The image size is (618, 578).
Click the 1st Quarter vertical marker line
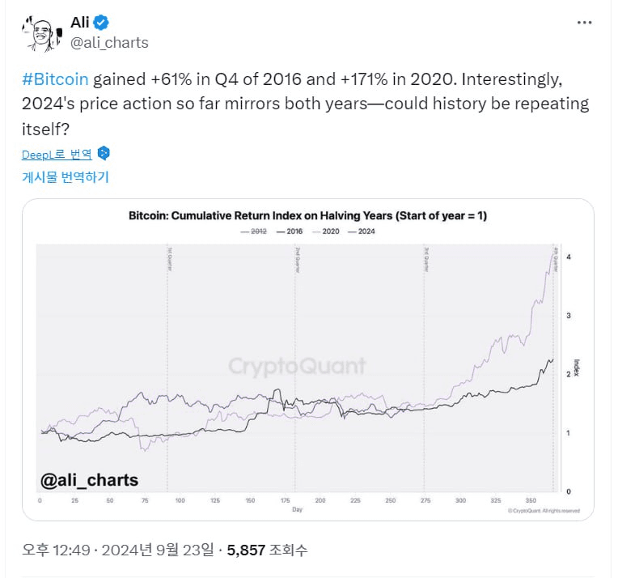pos(167,368)
